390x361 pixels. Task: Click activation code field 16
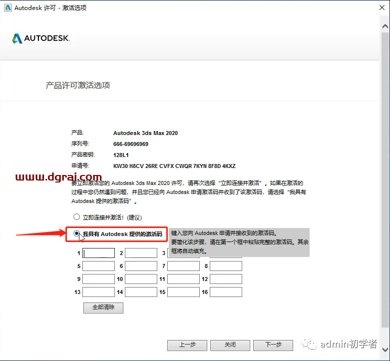(x=226, y=292)
